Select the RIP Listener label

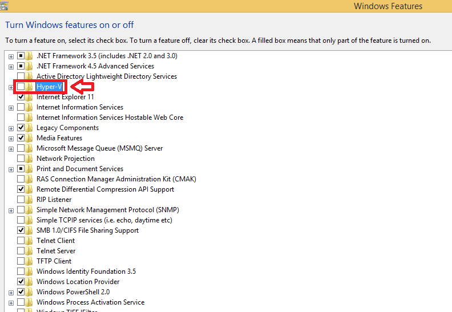(54, 200)
